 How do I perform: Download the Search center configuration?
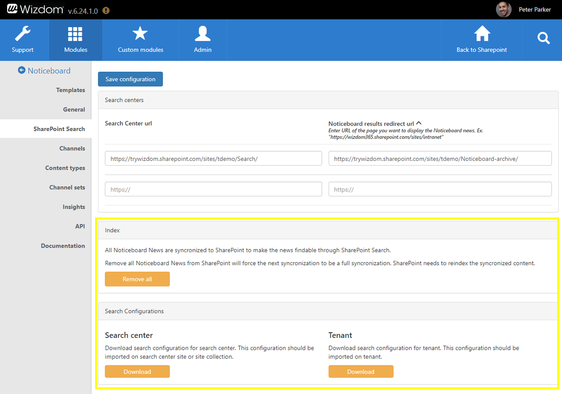(x=137, y=372)
